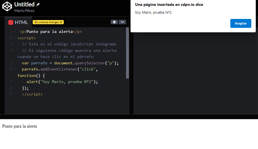Click the 'var parrafo' code line
This screenshot has width=258, height=149.
tap(70, 63)
